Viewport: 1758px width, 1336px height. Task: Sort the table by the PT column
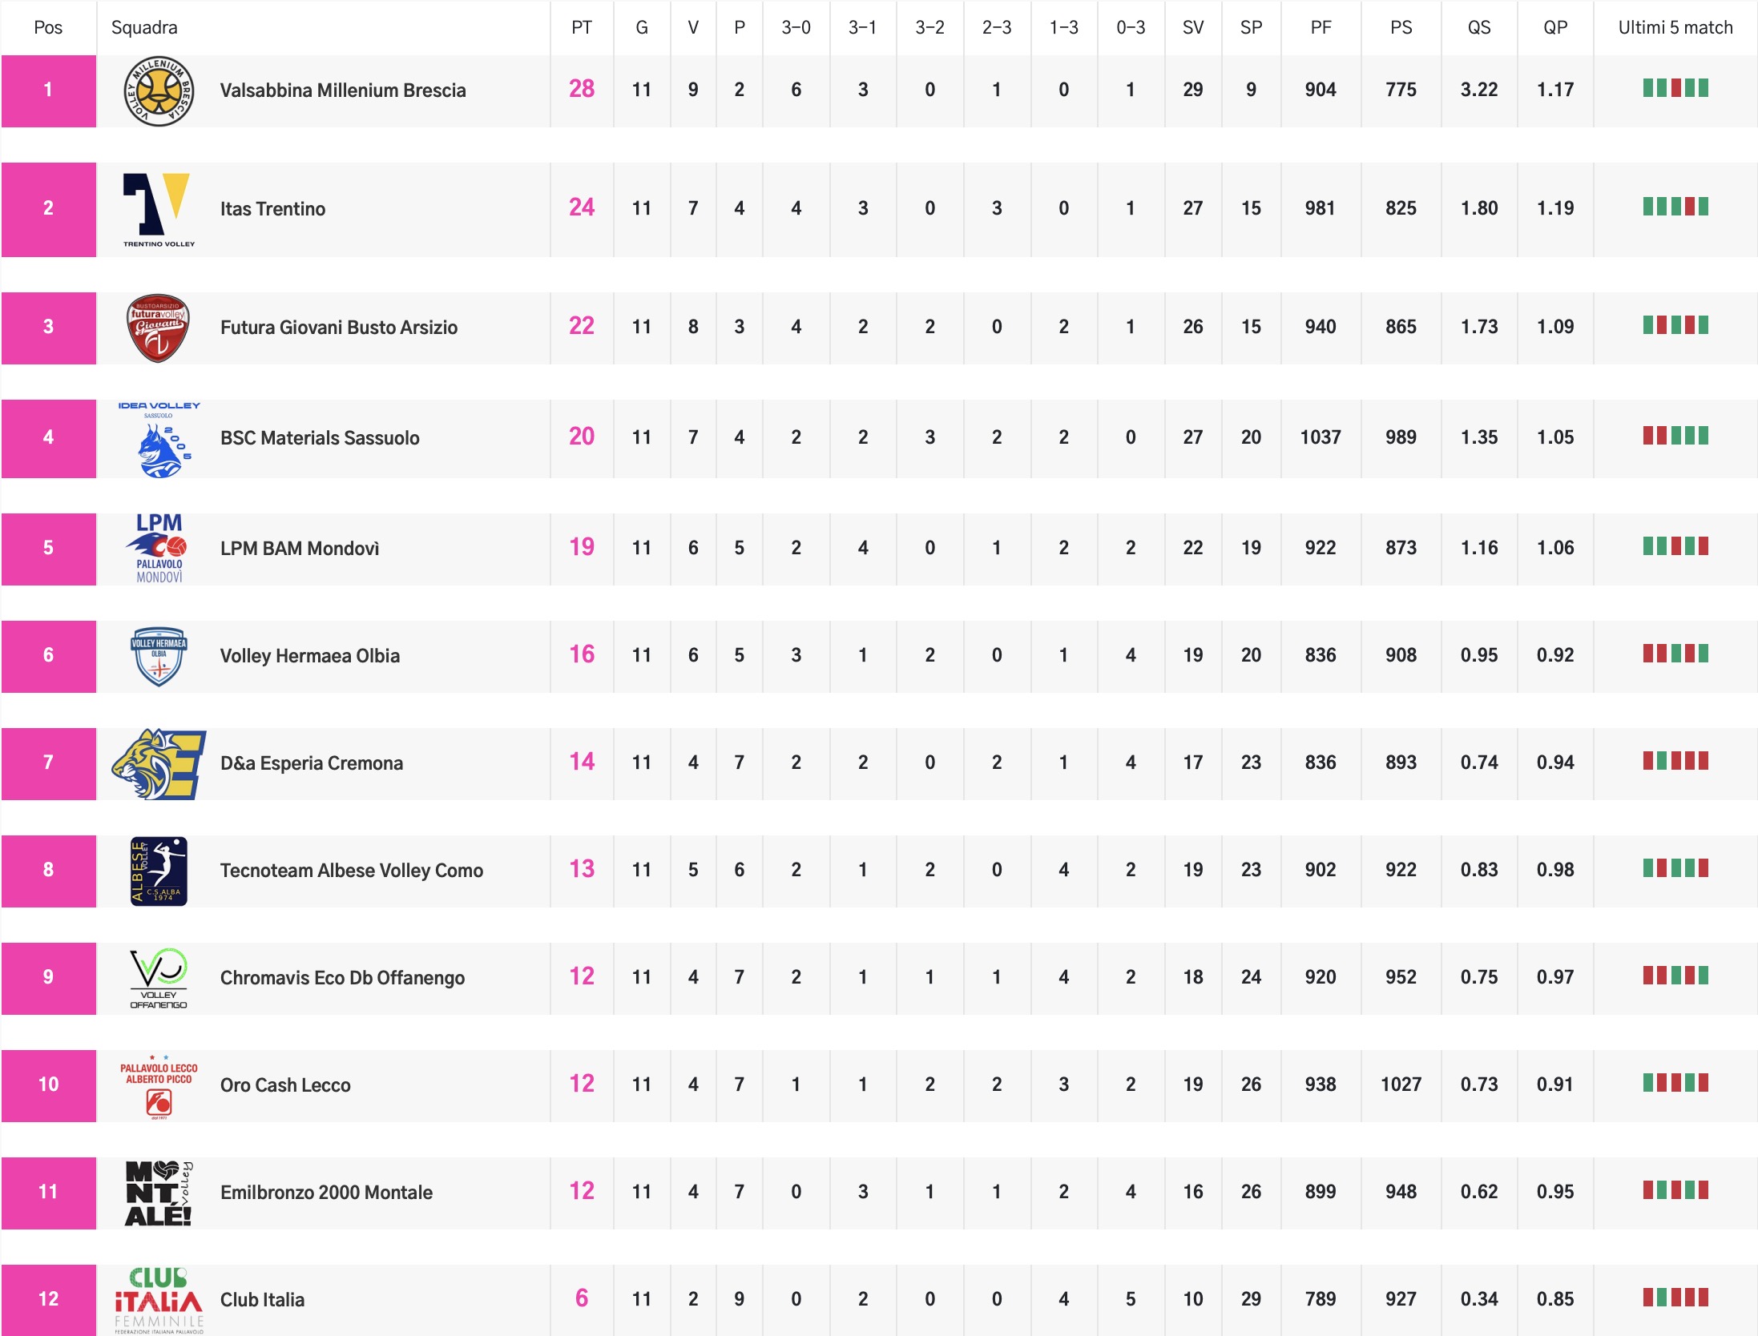[581, 28]
